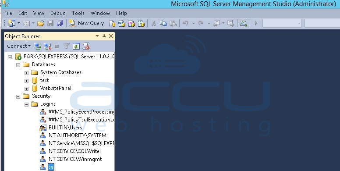
Task: Select the ##MS_PolicyEventProcessing login
Action: click(x=81, y=112)
